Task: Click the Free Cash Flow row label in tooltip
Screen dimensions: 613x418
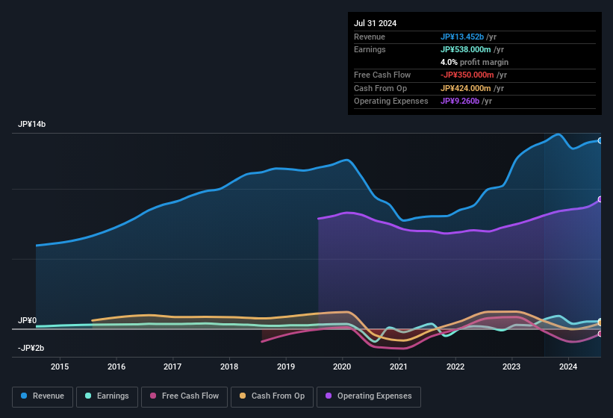Action: click(x=382, y=75)
